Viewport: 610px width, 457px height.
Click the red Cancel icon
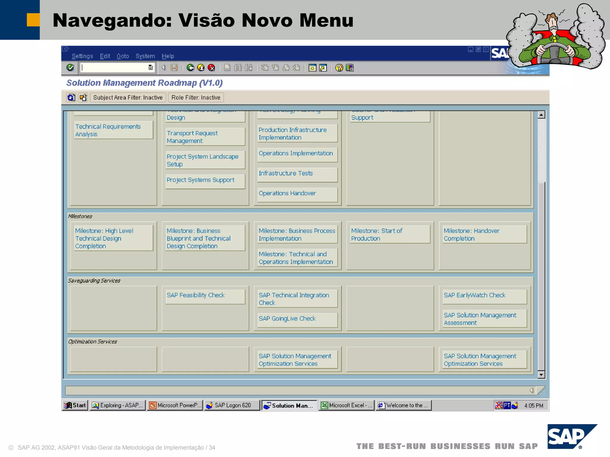tap(211, 68)
